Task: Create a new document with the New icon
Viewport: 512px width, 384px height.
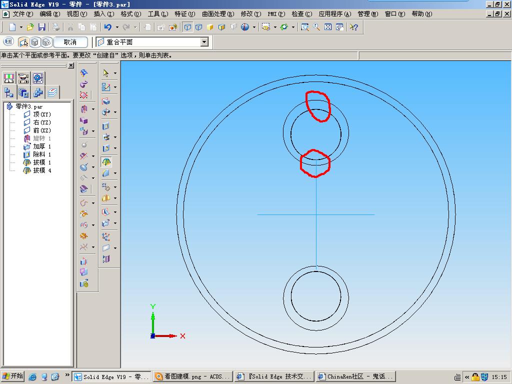Action: [12, 27]
